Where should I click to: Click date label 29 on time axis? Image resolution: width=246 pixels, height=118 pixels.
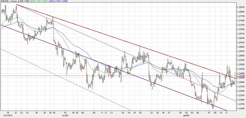coord(50,113)
